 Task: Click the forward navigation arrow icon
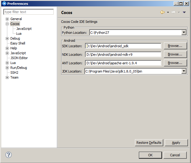coord(173,12)
